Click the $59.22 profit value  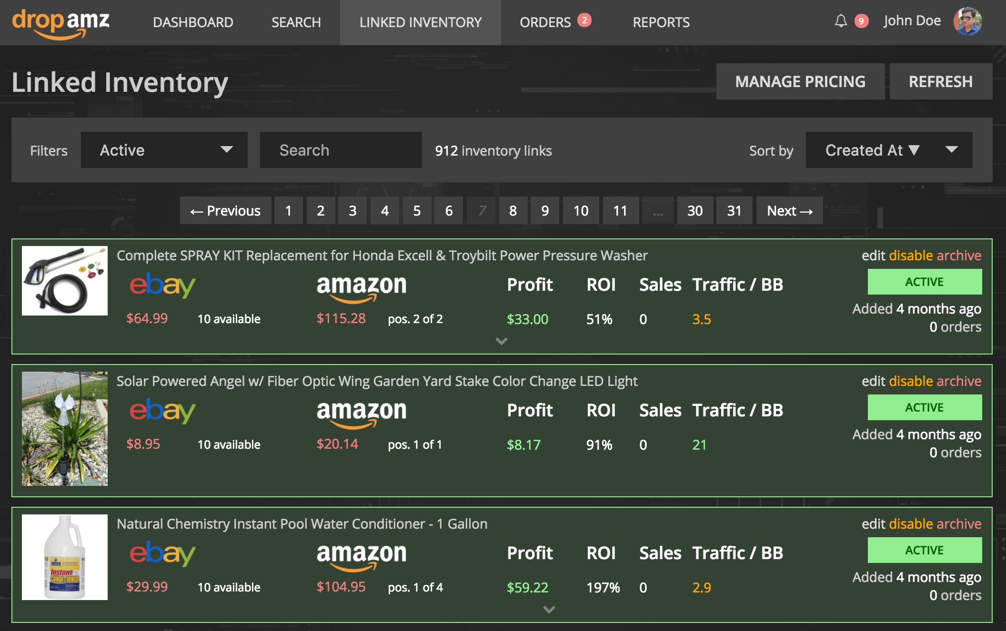tap(527, 588)
